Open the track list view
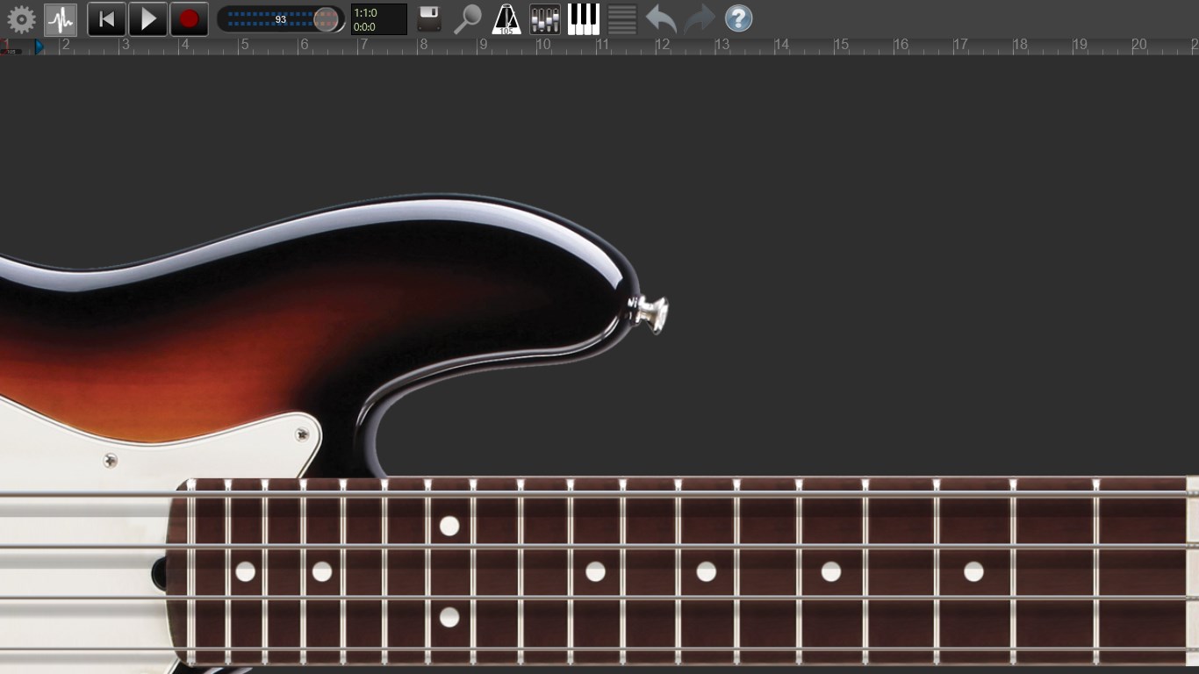 (621, 18)
